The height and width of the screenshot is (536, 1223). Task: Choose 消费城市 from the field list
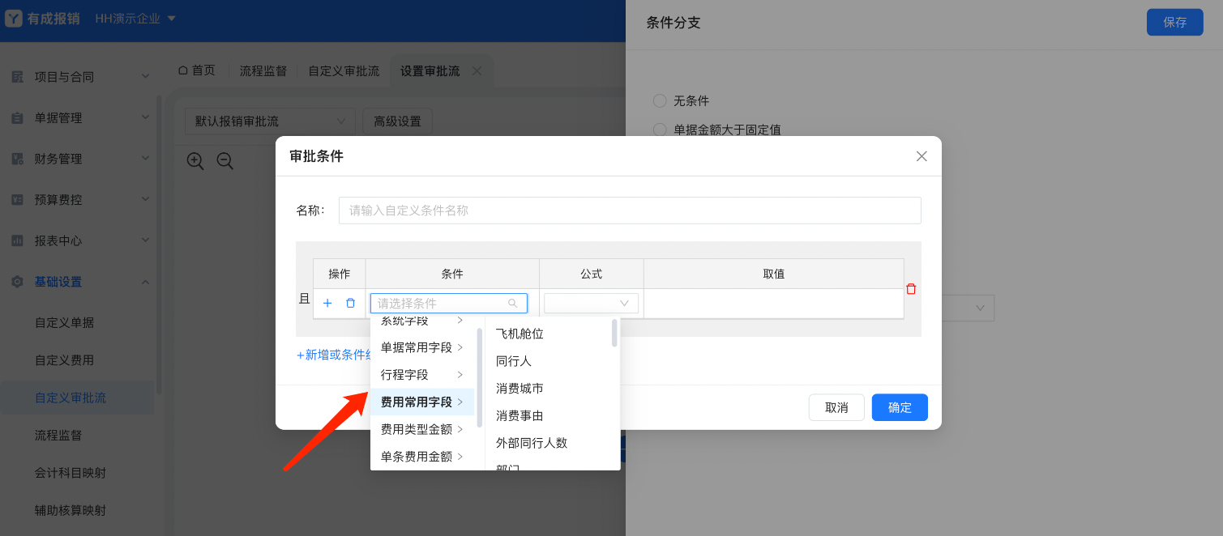click(520, 389)
